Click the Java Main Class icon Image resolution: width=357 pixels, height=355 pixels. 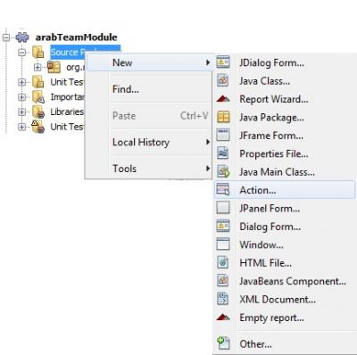tap(223, 171)
